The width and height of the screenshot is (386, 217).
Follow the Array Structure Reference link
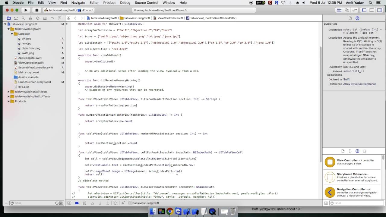coord(359,84)
